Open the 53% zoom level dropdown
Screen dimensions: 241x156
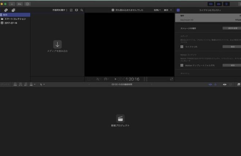[x=157, y=10]
